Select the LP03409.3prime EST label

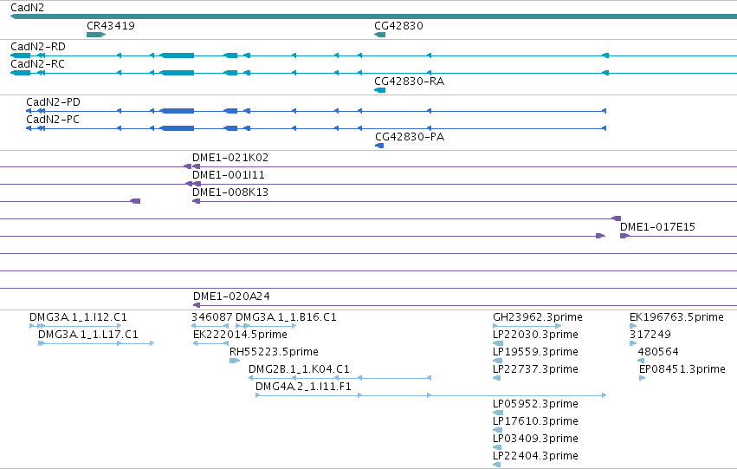click(535, 439)
